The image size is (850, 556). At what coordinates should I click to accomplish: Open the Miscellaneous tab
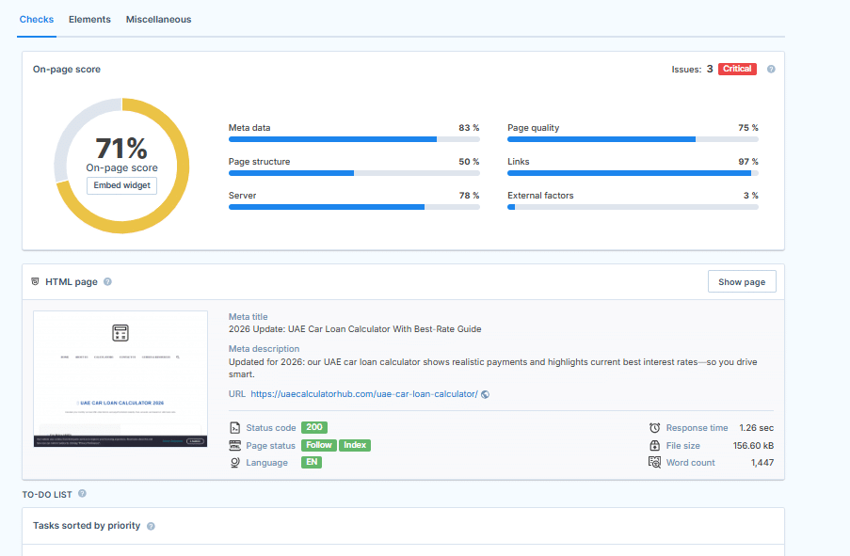tap(158, 19)
